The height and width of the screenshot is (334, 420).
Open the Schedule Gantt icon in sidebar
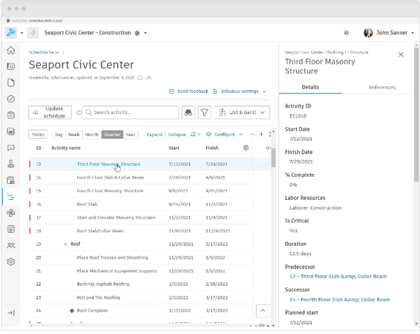click(10, 197)
